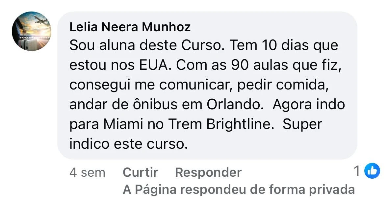Reply to the comment via Responder

tap(208, 172)
